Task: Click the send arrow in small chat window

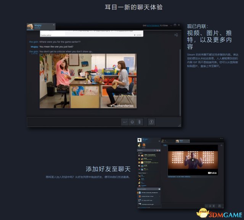Action: pyautogui.click(x=207, y=206)
